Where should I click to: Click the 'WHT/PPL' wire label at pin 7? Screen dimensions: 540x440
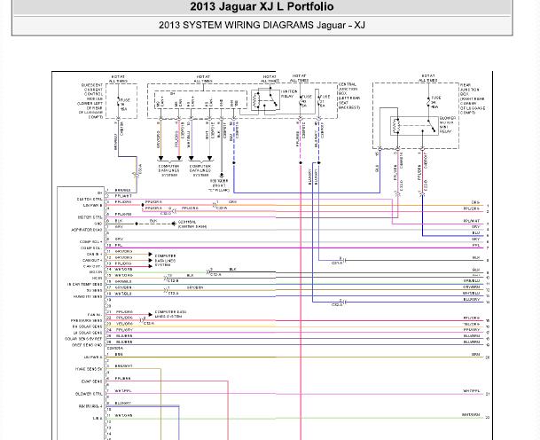coord(123,391)
